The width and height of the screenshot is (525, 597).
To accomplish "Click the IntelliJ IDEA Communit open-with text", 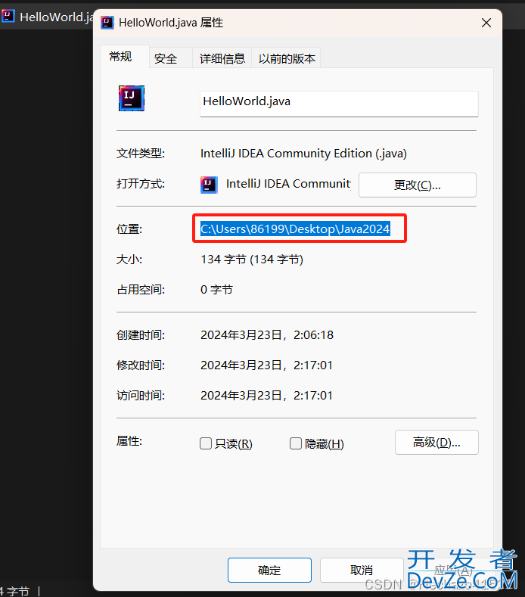I will (x=288, y=184).
